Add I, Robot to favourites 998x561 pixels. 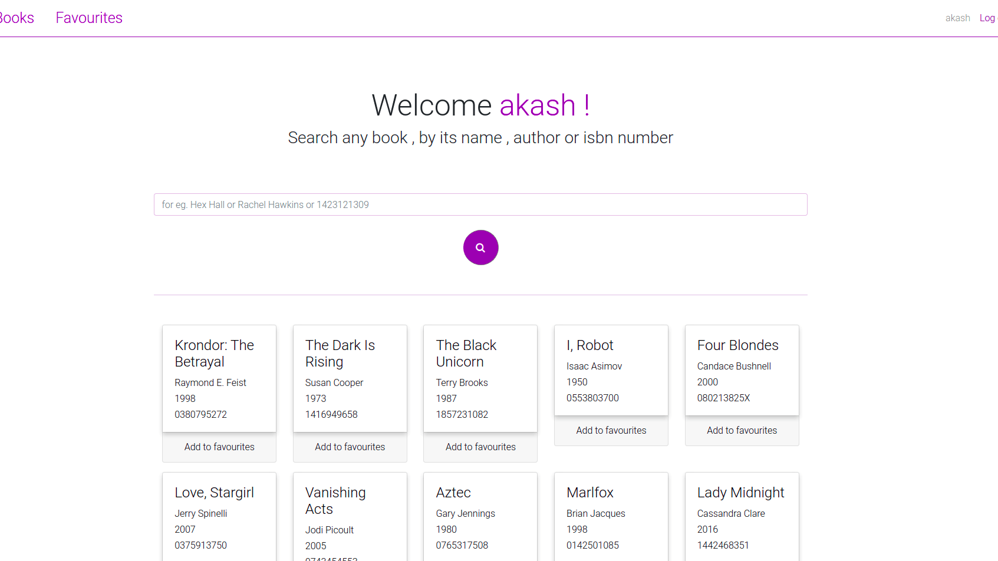pos(611,430)
